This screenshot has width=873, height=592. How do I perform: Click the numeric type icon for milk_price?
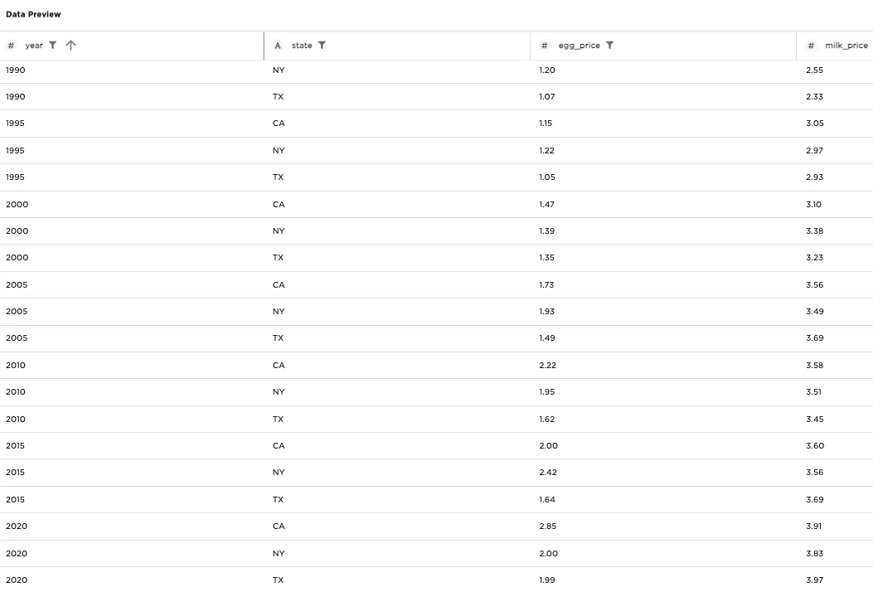(811, 46)
